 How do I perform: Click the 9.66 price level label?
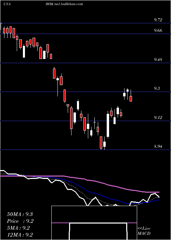click(x=158, y=31)
